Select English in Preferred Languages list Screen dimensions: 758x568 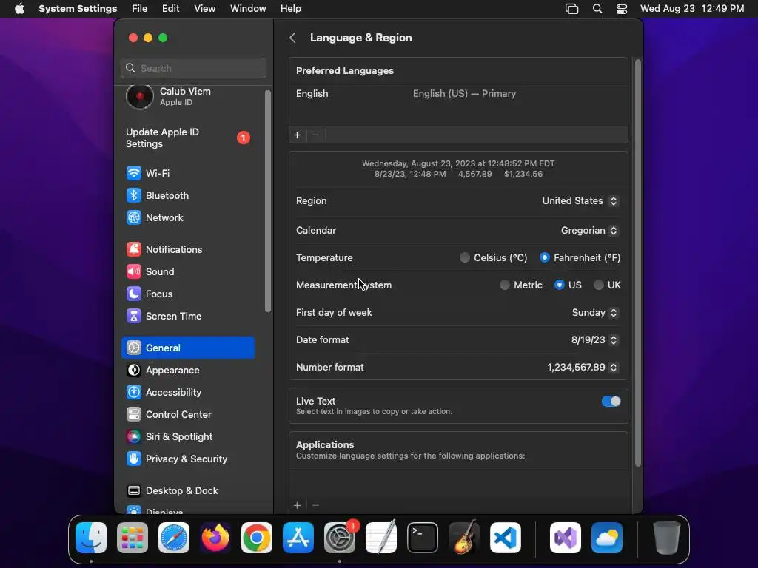(458, 94)
